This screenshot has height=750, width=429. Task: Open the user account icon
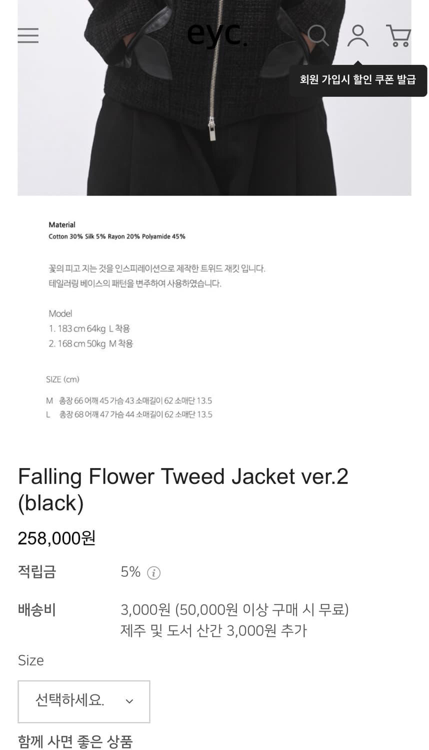click(x=358, y=35)
